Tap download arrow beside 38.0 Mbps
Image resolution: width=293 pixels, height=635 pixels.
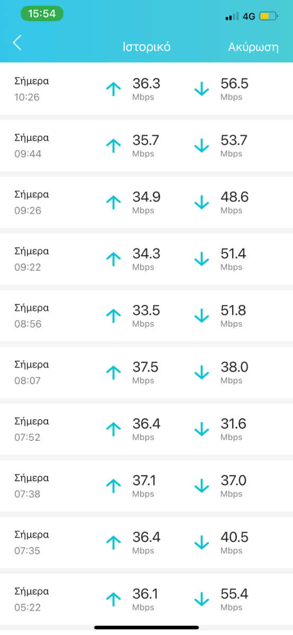coord(202,373)
